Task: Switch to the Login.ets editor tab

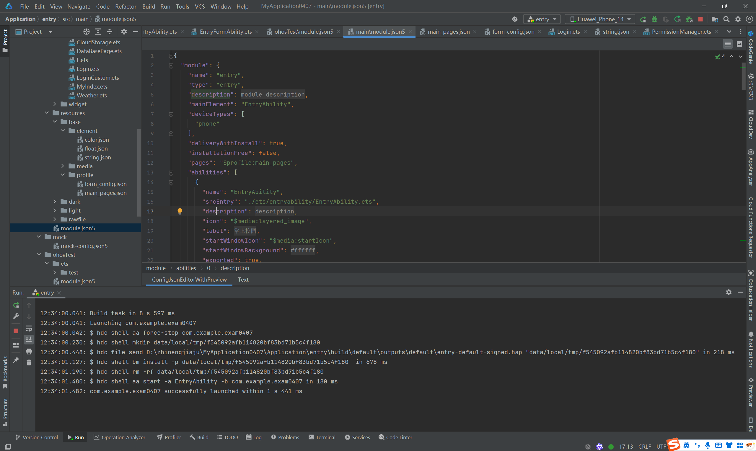Action: point(568,32)
